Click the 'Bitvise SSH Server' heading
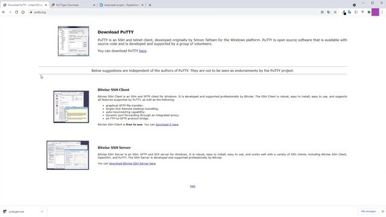This screenshot has height=217, width=386. pyautogui.click(x=114, y=148)
